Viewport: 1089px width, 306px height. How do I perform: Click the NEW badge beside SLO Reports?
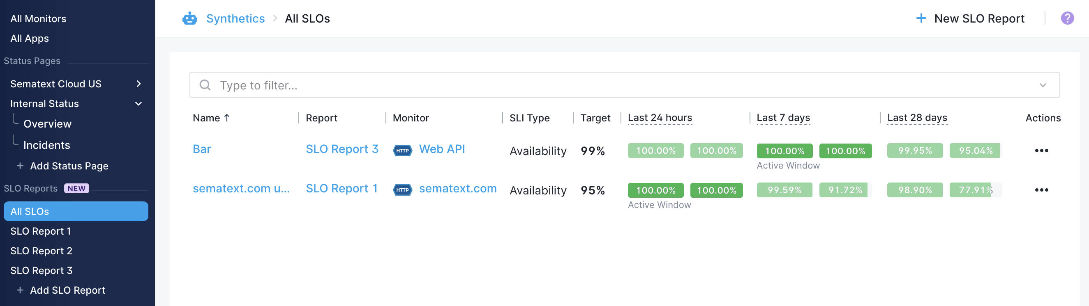click(76, 188)
